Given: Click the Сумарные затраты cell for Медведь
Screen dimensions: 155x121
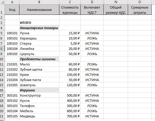Looking at the screenshot, I should pyautogui.click(x=140, y=116).
